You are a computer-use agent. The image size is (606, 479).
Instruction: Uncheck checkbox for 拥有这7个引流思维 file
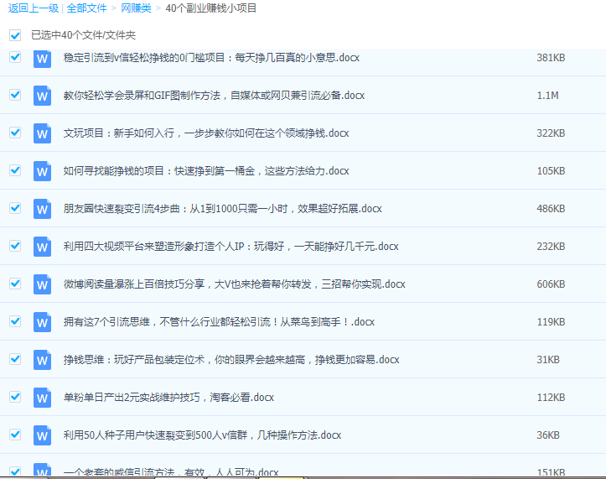(15, 321)
